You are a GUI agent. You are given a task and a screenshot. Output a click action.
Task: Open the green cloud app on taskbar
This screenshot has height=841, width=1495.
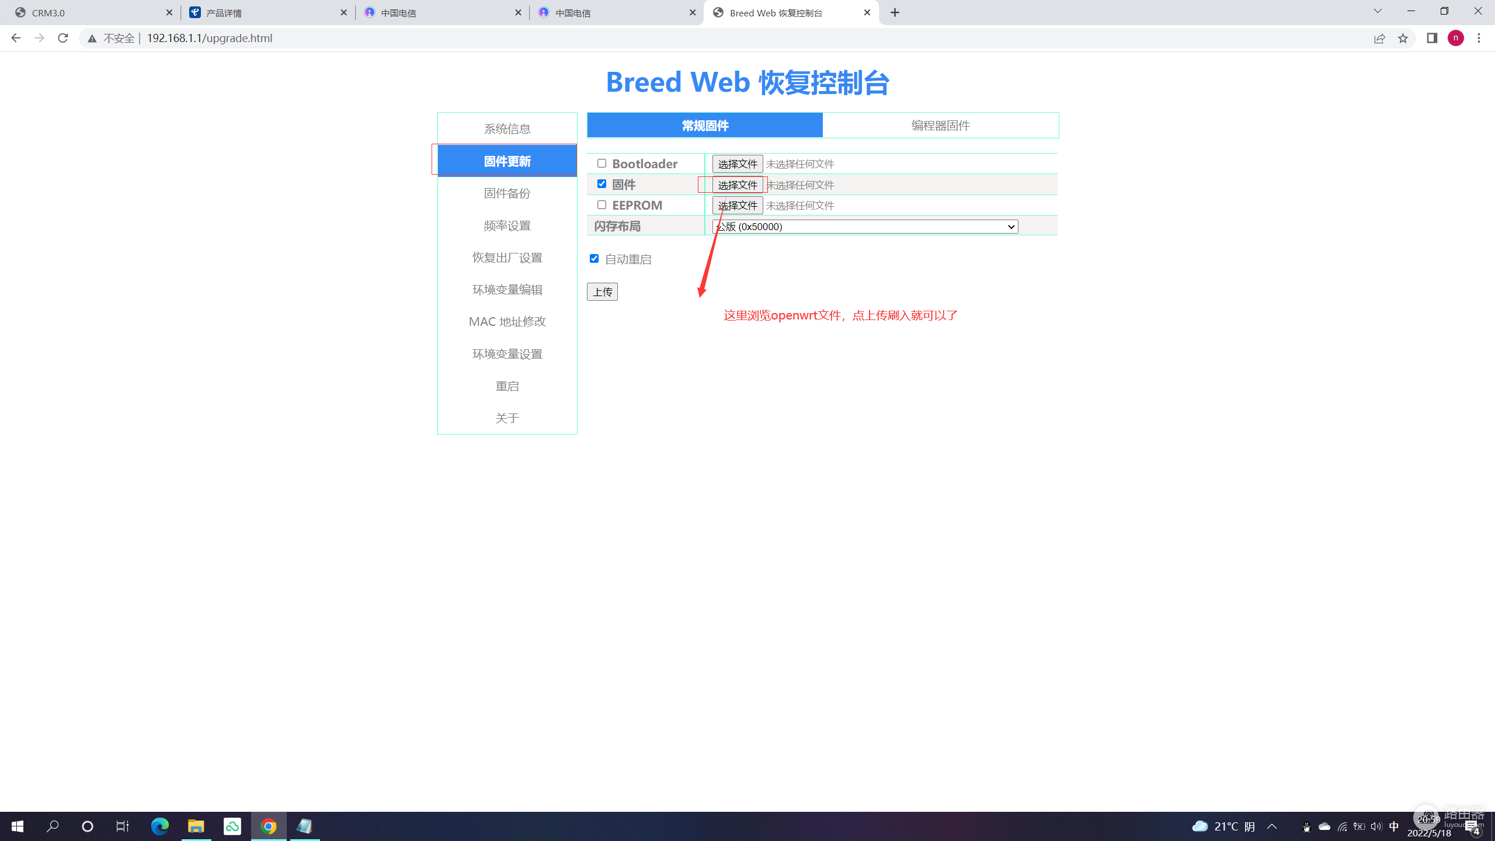(x=232, y=826)
